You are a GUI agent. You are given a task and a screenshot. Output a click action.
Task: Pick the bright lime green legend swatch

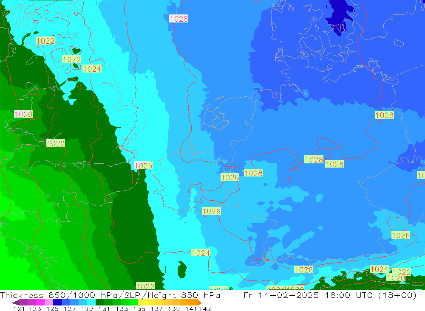pyautogui.click(x=134, y=303)
